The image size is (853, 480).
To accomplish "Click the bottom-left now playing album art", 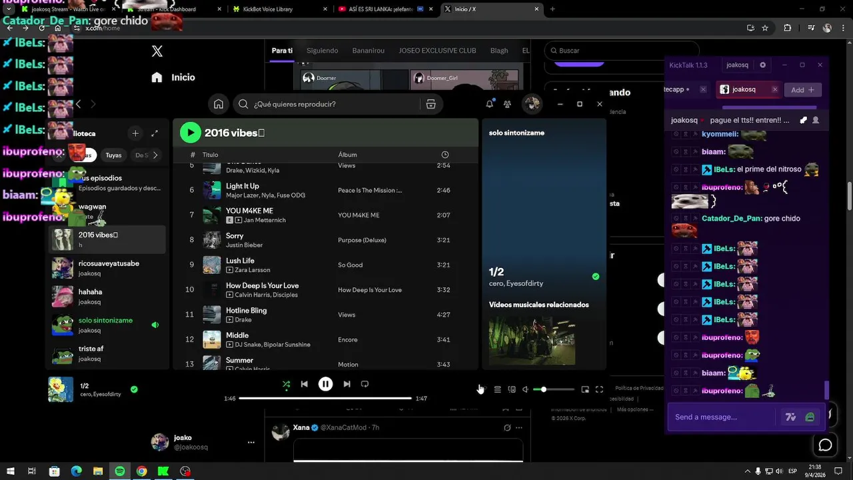I will (x=61, y=389).
